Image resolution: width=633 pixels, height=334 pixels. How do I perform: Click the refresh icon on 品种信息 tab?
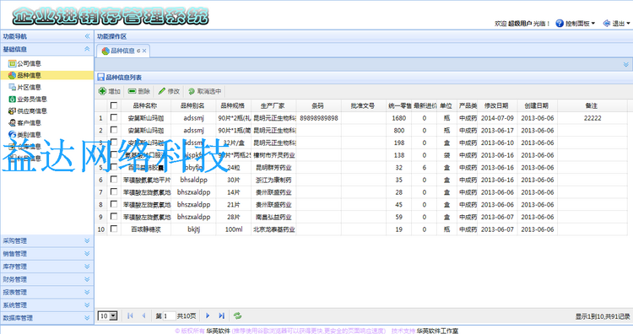click(x=138, y=51)
